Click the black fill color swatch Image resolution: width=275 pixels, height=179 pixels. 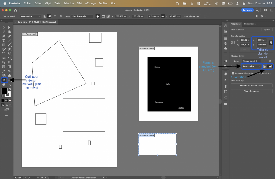click(x=4, y=91)
